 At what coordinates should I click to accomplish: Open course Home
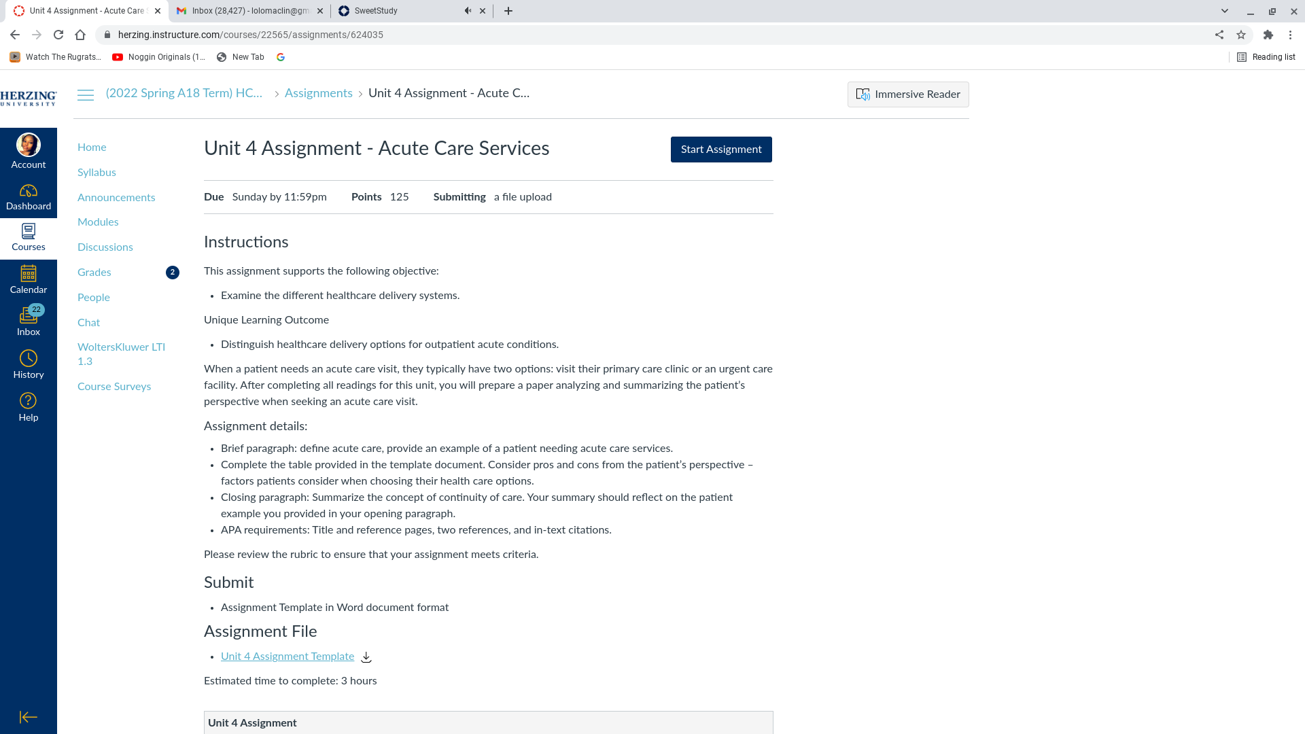click(x=92, y=147)
